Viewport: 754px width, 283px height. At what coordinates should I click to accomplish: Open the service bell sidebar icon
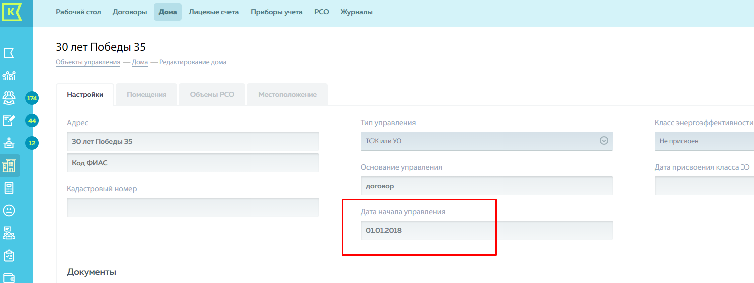tap(9, 143)
